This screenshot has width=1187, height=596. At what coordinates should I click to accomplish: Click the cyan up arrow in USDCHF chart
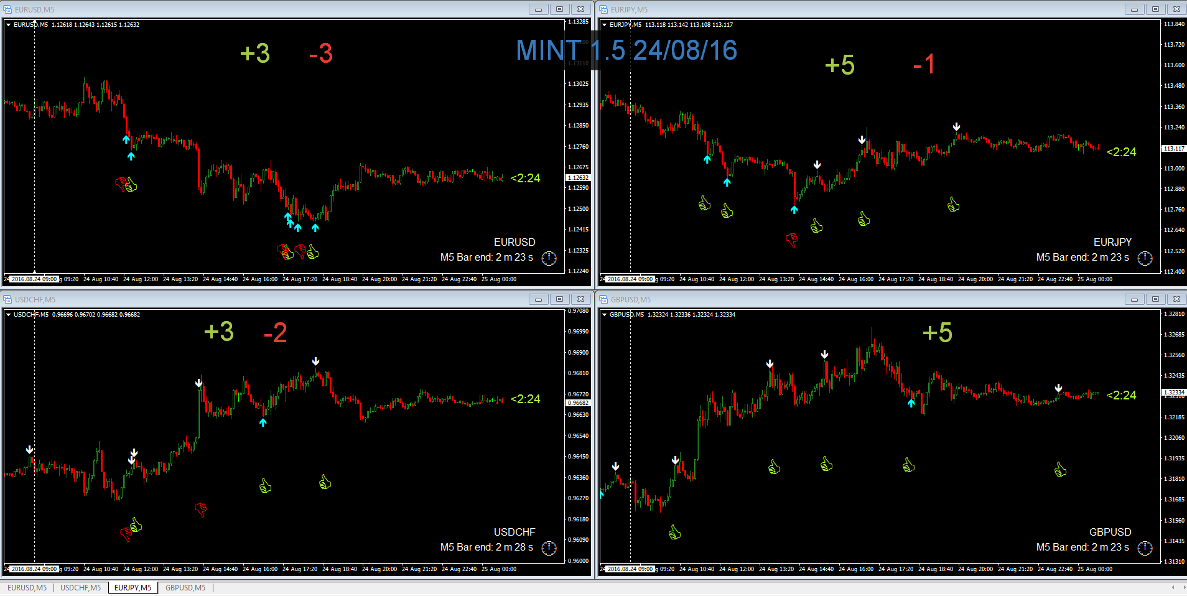[263, 422]
